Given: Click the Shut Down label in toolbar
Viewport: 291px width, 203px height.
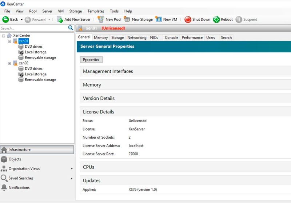Looking at the screenshot, I should tap(202, 20).
